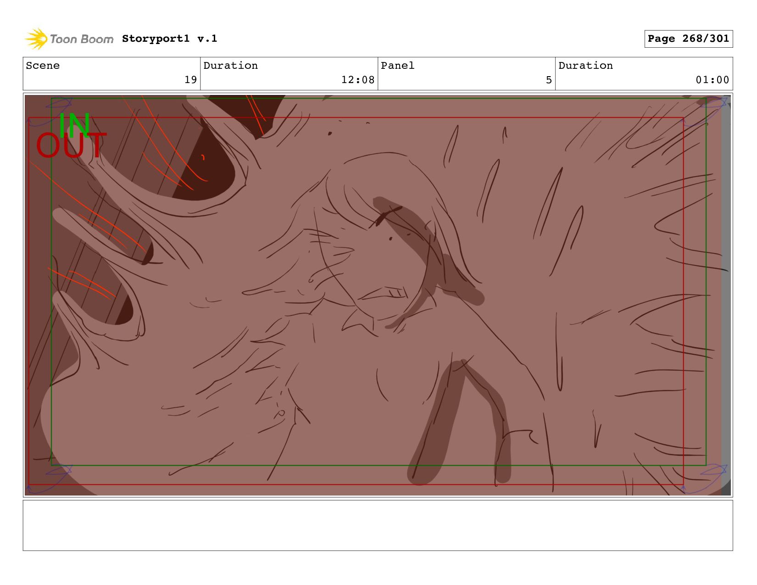This screenshot has height=585, width=757.
Task: Click the Panel header label
Action: coord(397,66)
